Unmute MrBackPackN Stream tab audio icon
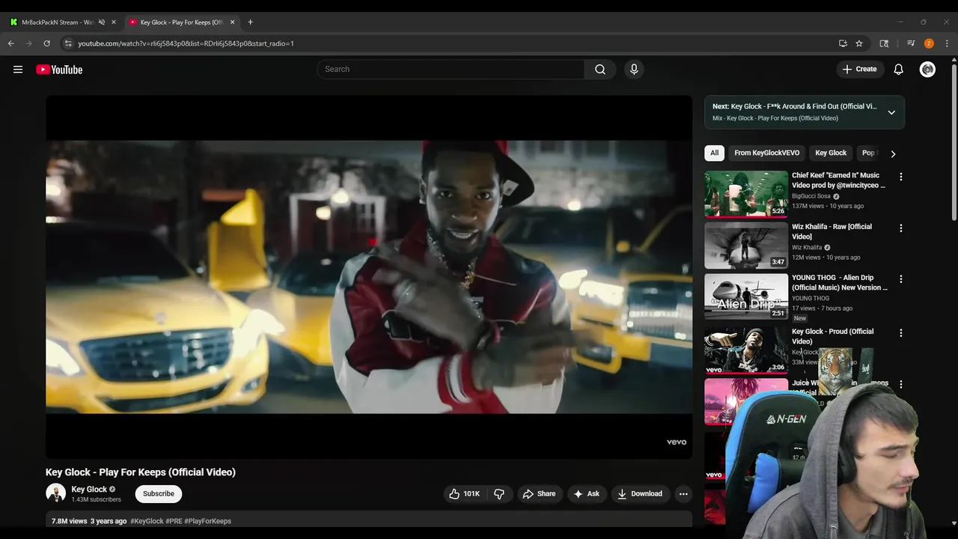958x539 pixels. coord(101,22)
